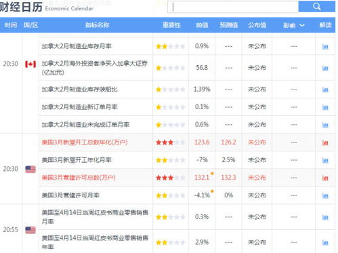The width and height of the screenshot is (338, 253).
Task: Click the 重要性 column header
Action: coord(171,25)
